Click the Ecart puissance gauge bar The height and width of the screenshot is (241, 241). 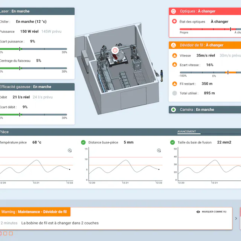34,49
